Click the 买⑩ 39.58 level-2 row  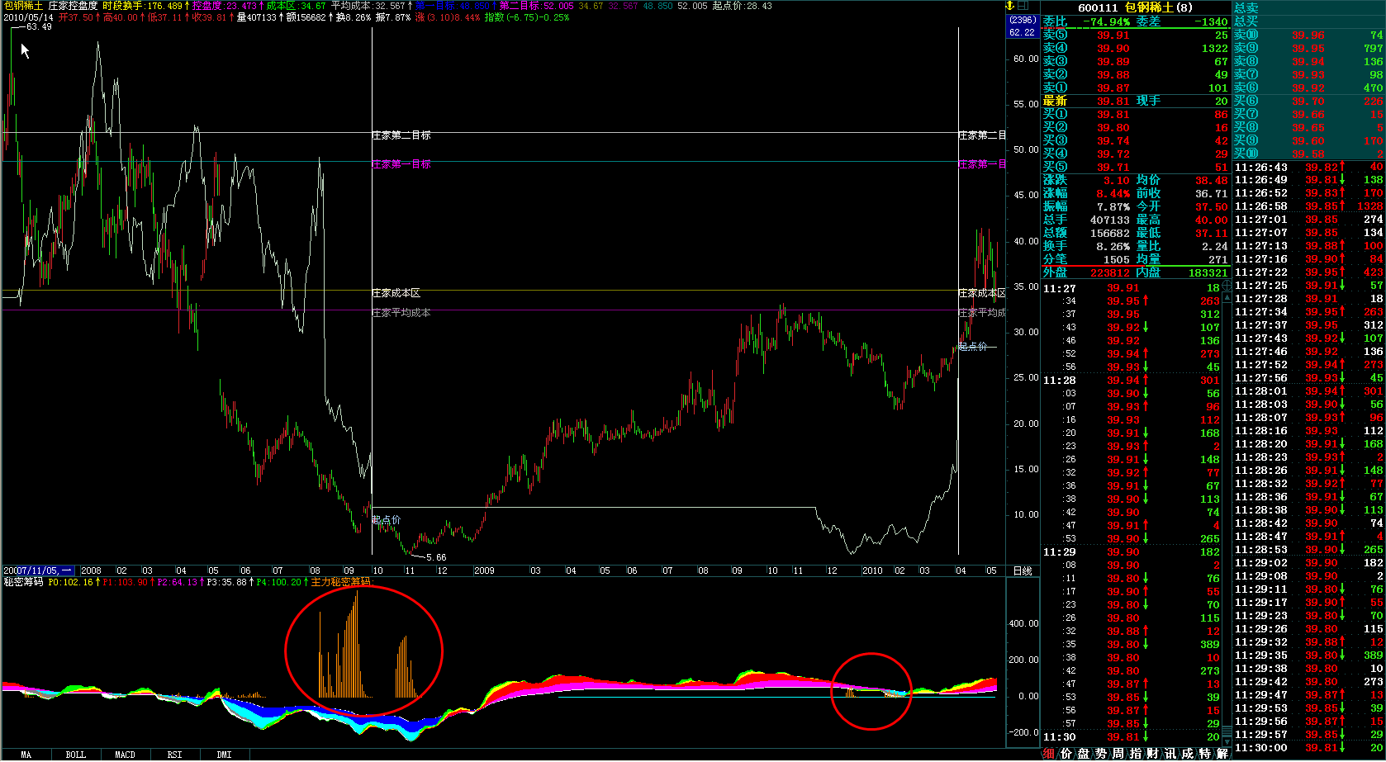click(x=1308, y=154)
